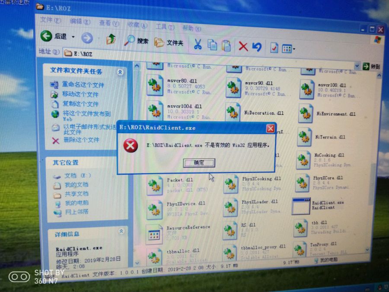Image resolution: width=389 pixels, height=292 pixels.
Task: Click the 确定 button in error dialog
Action: point(199,163)
